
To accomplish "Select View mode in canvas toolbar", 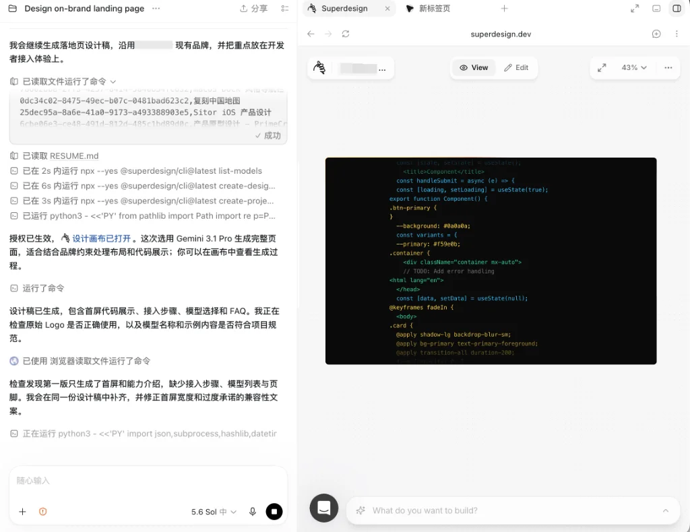I will [x=474, y=68].
